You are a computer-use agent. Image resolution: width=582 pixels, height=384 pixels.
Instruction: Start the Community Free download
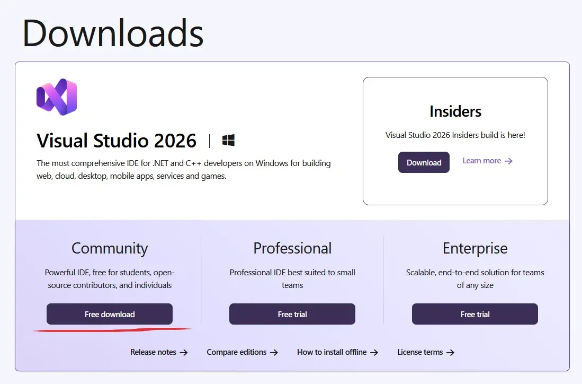click(110, 314)
